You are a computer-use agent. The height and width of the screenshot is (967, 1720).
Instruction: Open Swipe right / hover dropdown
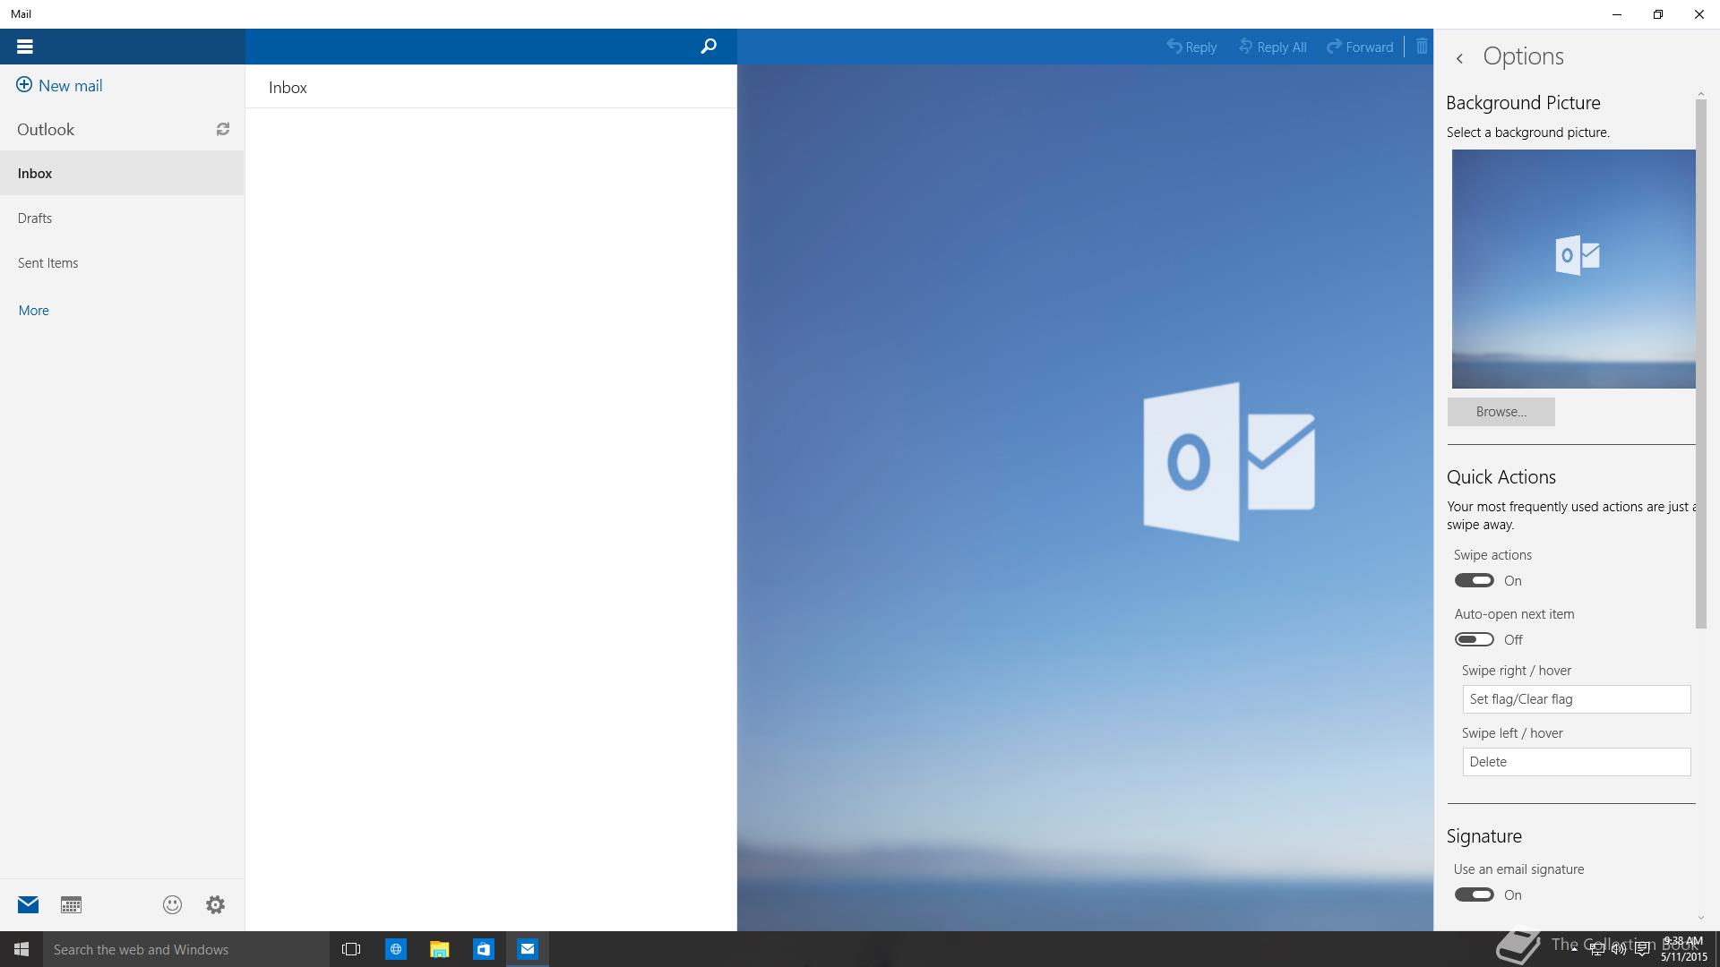[1576, 699]
